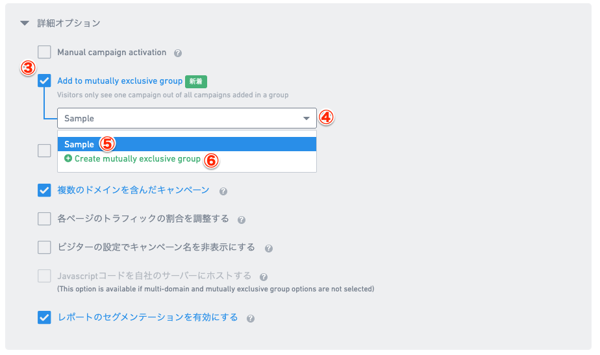Uncheck 複数のドメインを含んだキャンペーン checkbox
Screen dimensions: 600x355
tap(44, 190)
